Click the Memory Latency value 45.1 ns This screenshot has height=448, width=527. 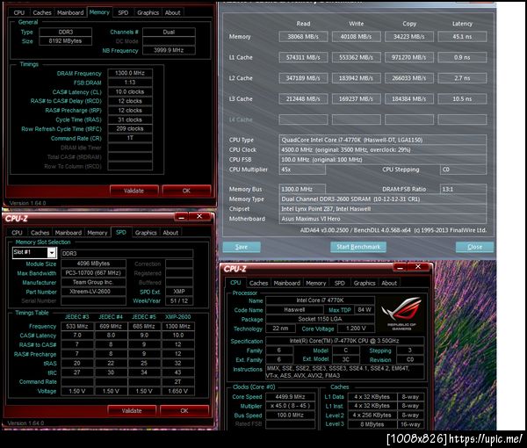coord(462,37)
